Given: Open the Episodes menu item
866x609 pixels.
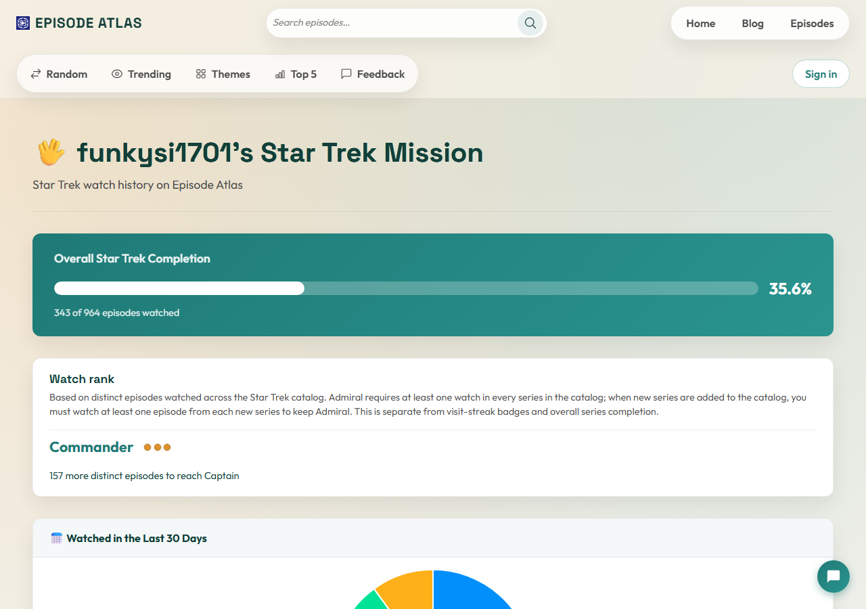Looking at the screenshot, I should [812, 23].
